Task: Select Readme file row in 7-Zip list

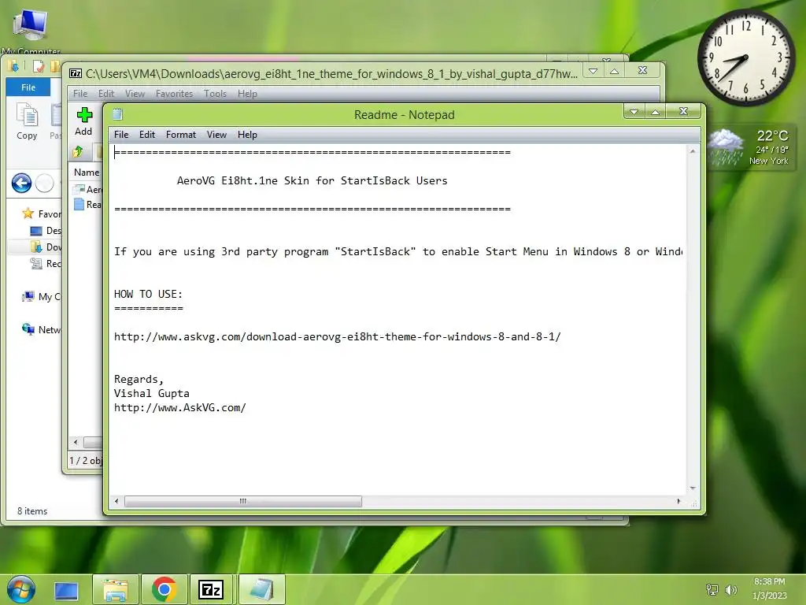Action: (87, 204)
